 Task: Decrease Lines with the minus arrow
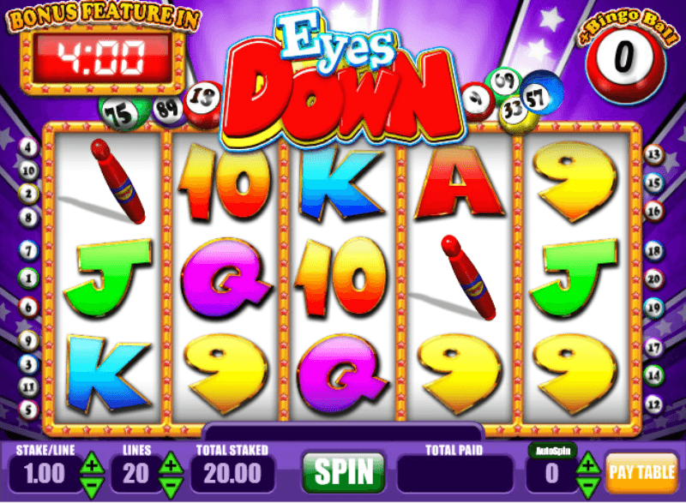(171, 487)
